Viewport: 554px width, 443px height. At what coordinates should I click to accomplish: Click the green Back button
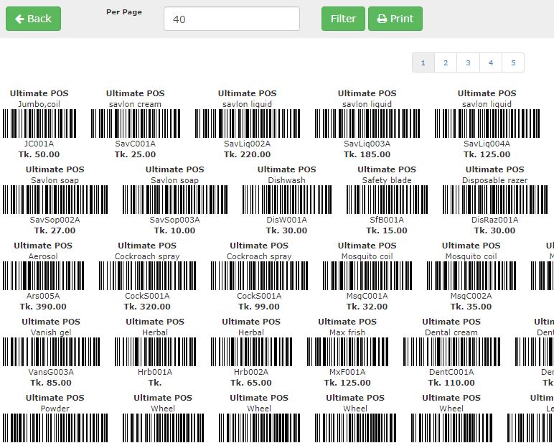[33, 19]
